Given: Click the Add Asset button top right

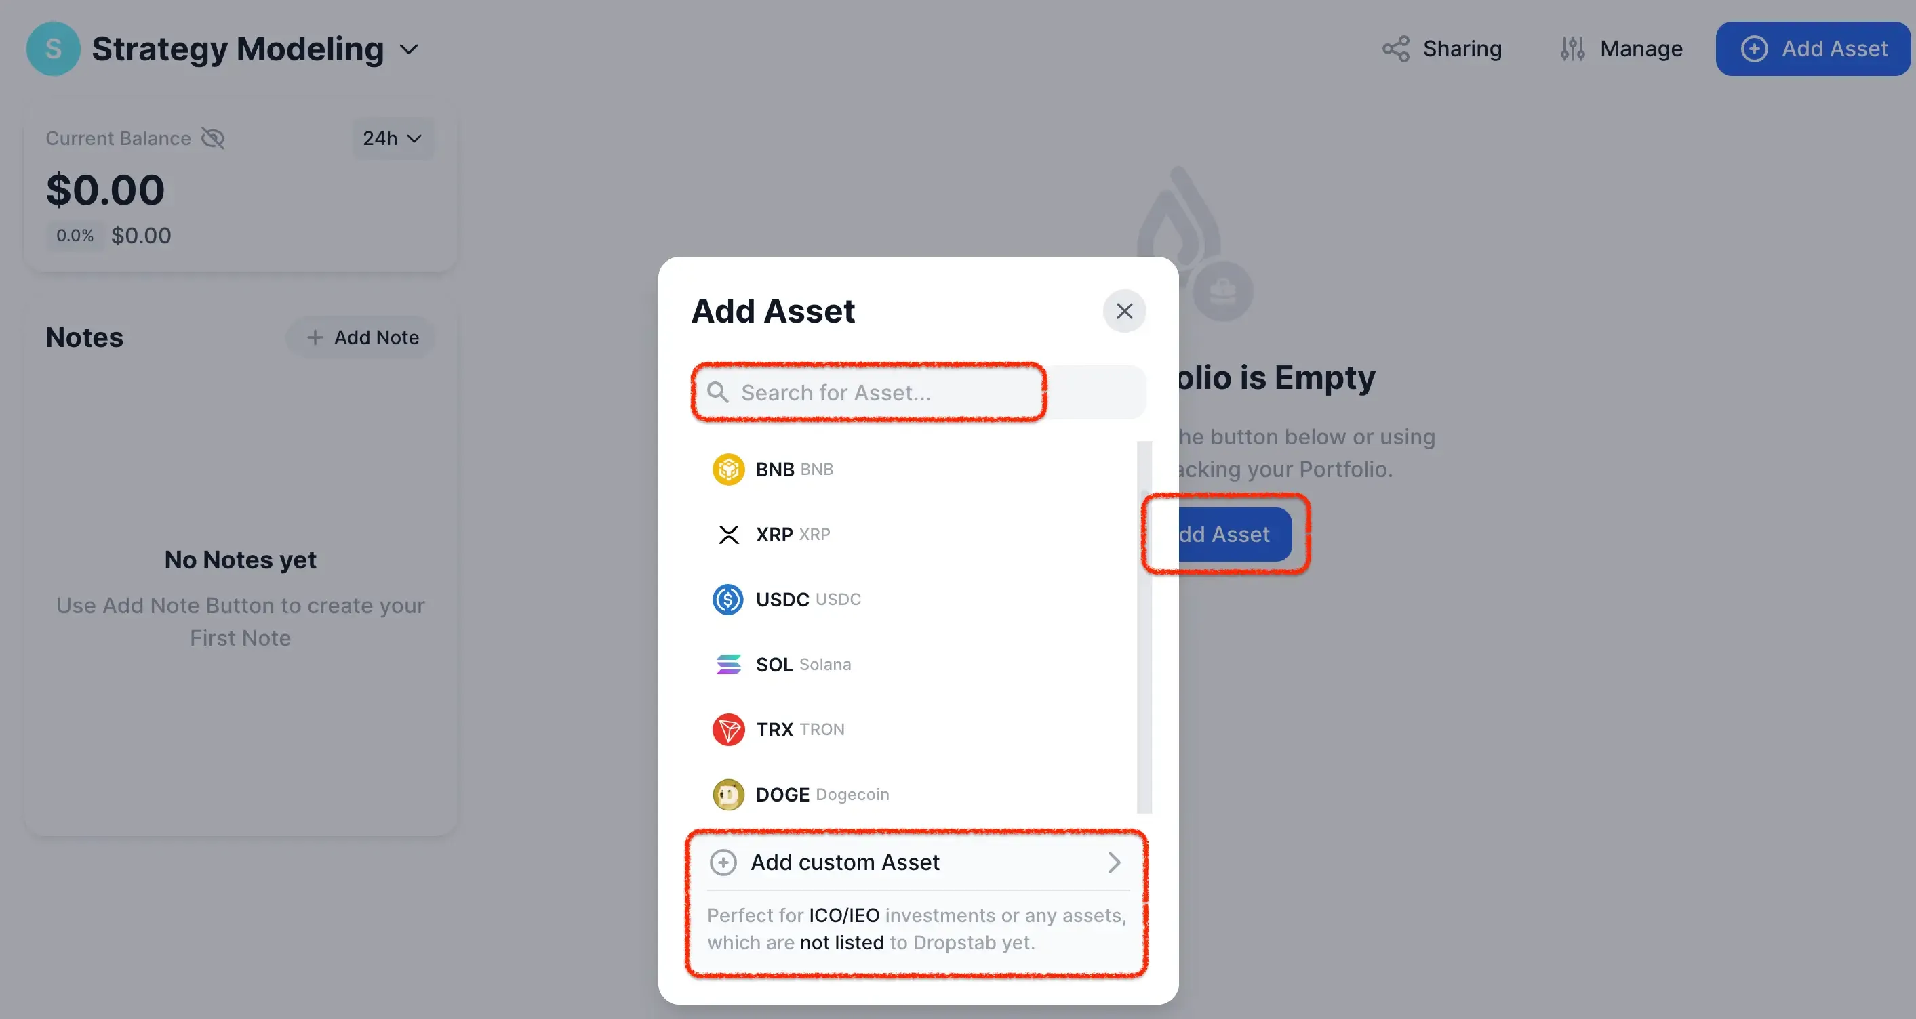Looking at the screenshot, I should (1813, 48).
